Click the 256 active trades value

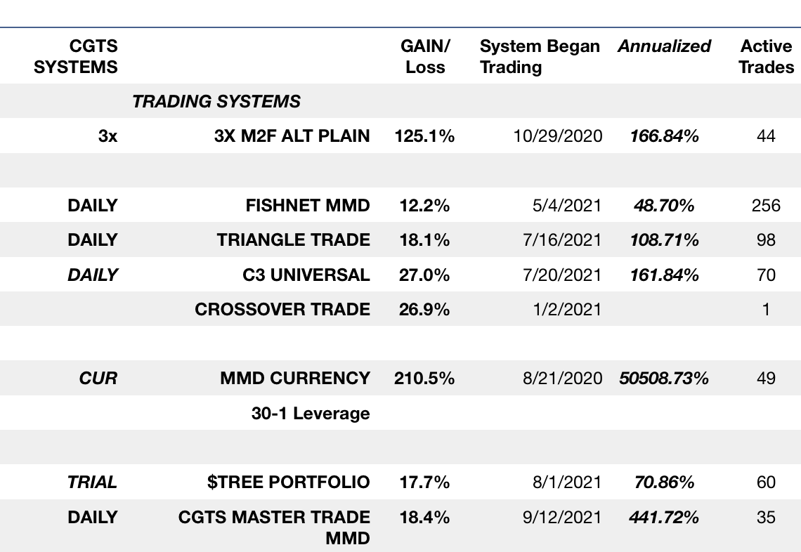[x=766, y=206]
